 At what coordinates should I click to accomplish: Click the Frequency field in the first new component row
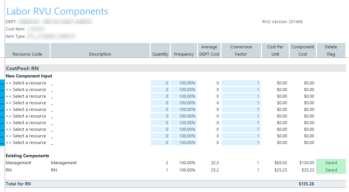(184, 83)
